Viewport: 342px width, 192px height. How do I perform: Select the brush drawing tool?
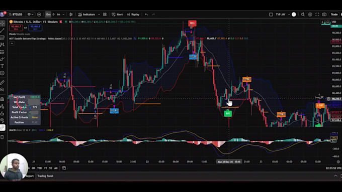(3, 59)
